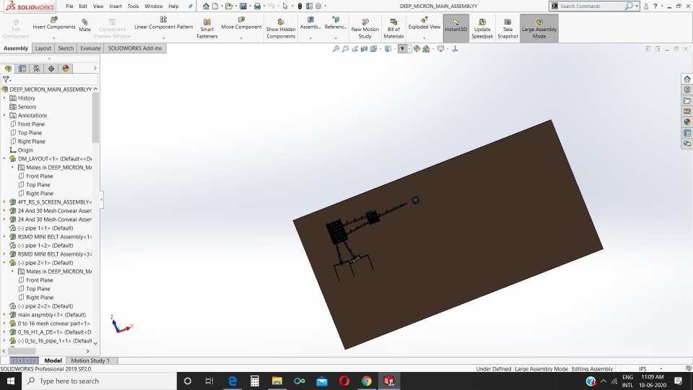This screenshot has height=390, width=693.
Task: Collapse the pipe 2<1> component
Action: tap(4, 262)
